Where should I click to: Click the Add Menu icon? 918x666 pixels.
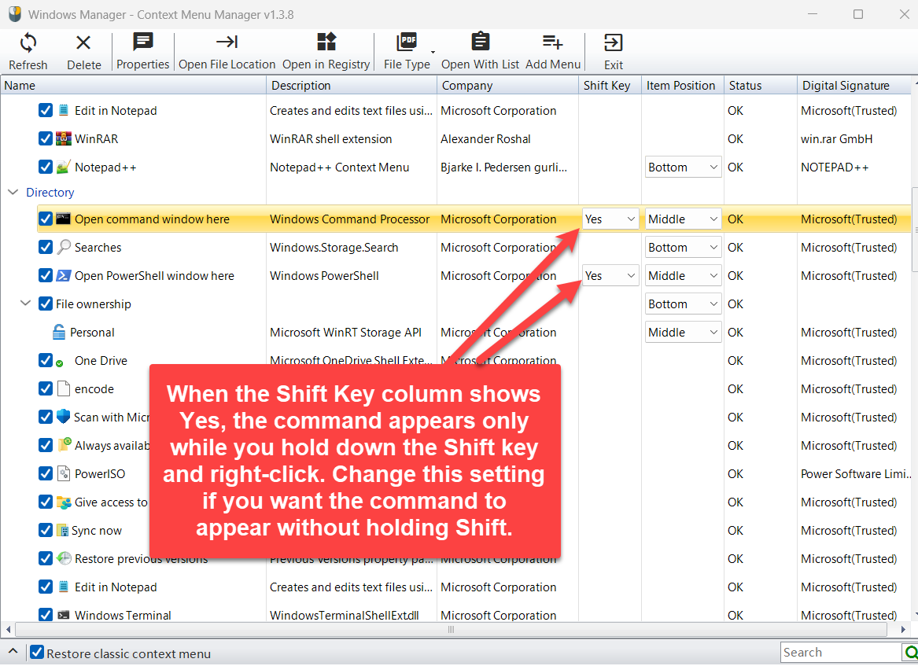click(553, 42)
